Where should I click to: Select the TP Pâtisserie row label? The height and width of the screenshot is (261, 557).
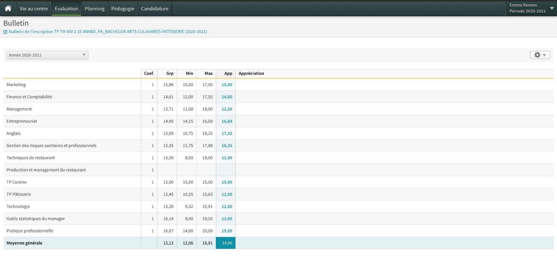click(x=19, y=194)
